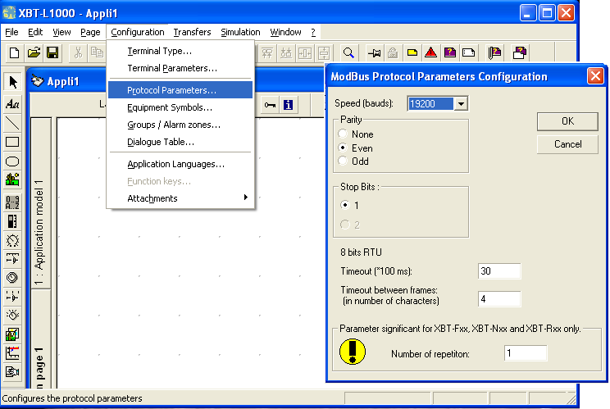Click the Timeout (*100 ms) field
Screen dimensions: 610x409
(x=499, y=271)
